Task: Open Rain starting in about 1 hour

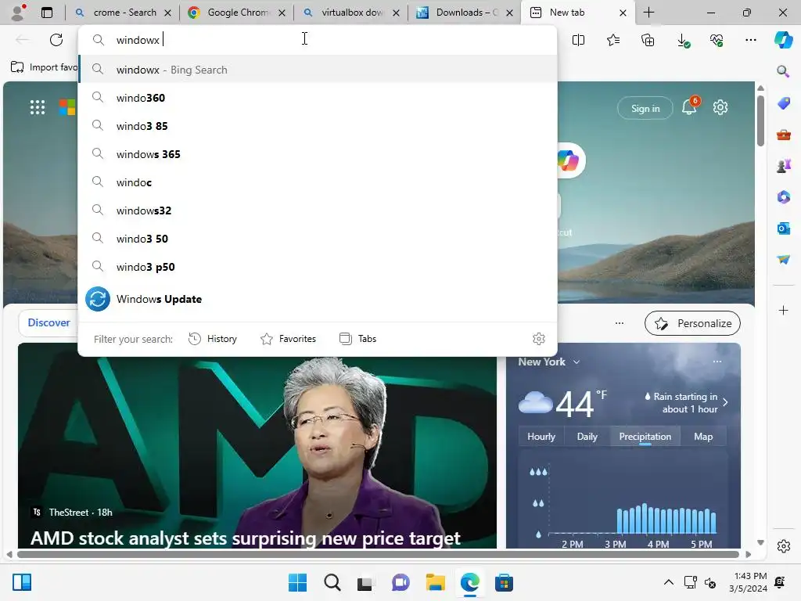Action: [686, 403]
